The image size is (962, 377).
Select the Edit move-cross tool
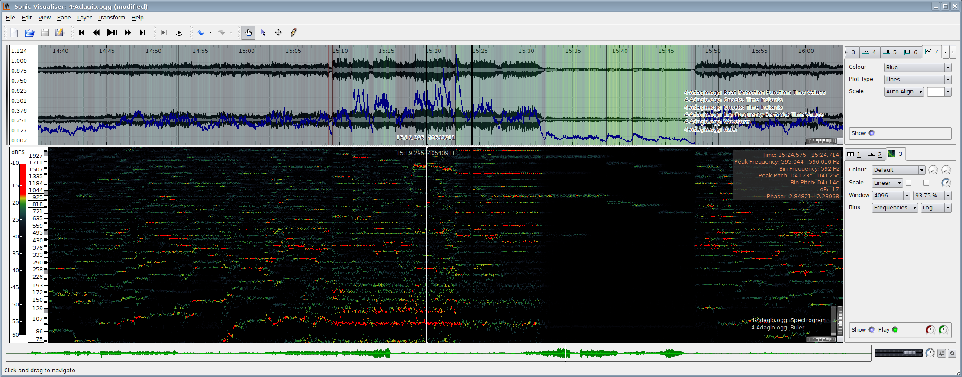coord(278,32)
